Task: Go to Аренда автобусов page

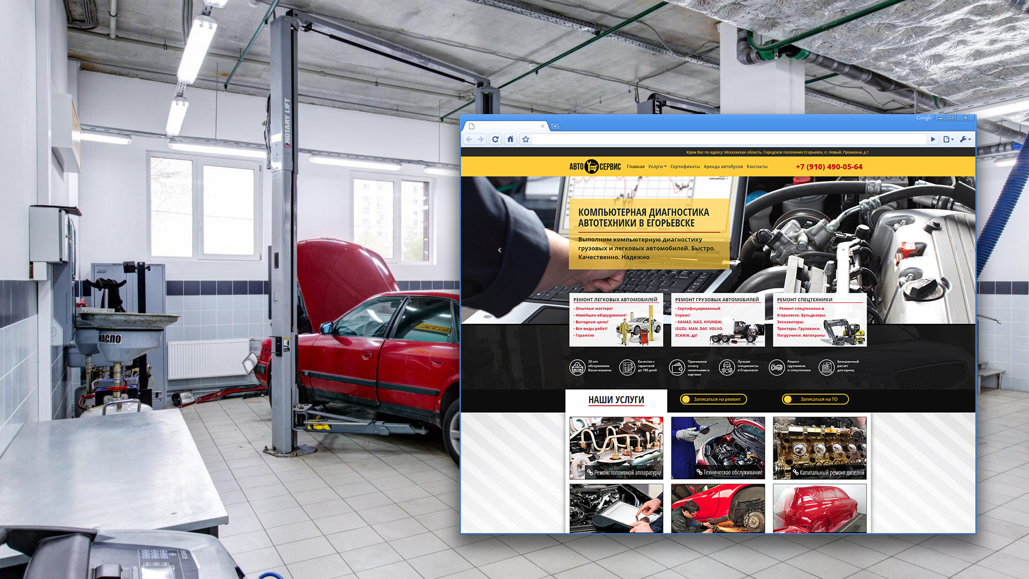Action: click(x=723, y=167)
